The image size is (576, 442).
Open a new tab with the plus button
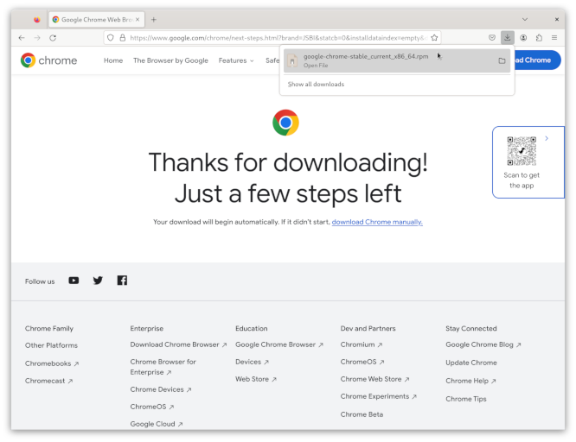154,20
